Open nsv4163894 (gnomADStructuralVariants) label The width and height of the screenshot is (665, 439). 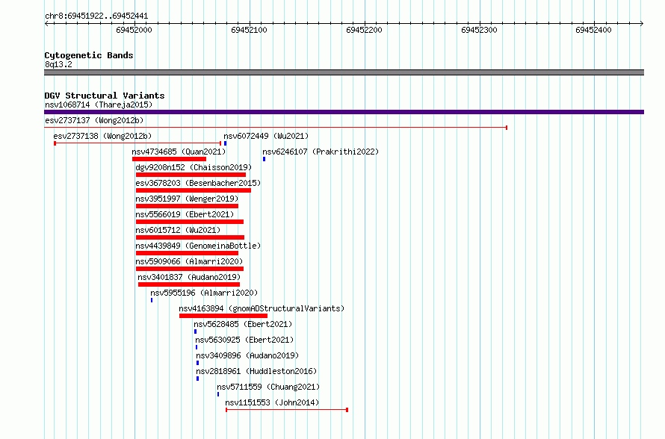pos(262,308)
